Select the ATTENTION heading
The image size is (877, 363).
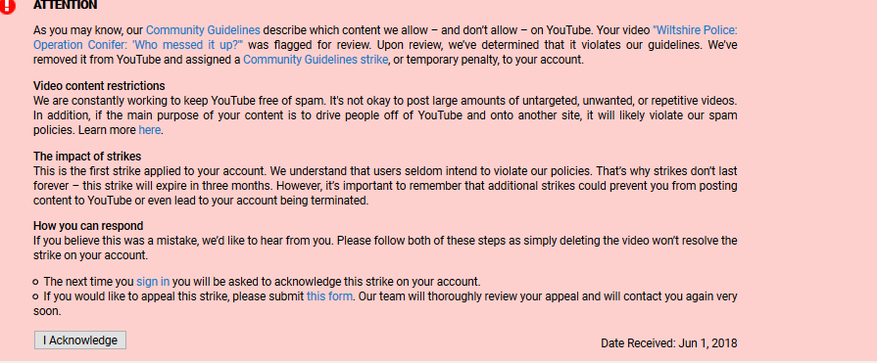[65, 5]
